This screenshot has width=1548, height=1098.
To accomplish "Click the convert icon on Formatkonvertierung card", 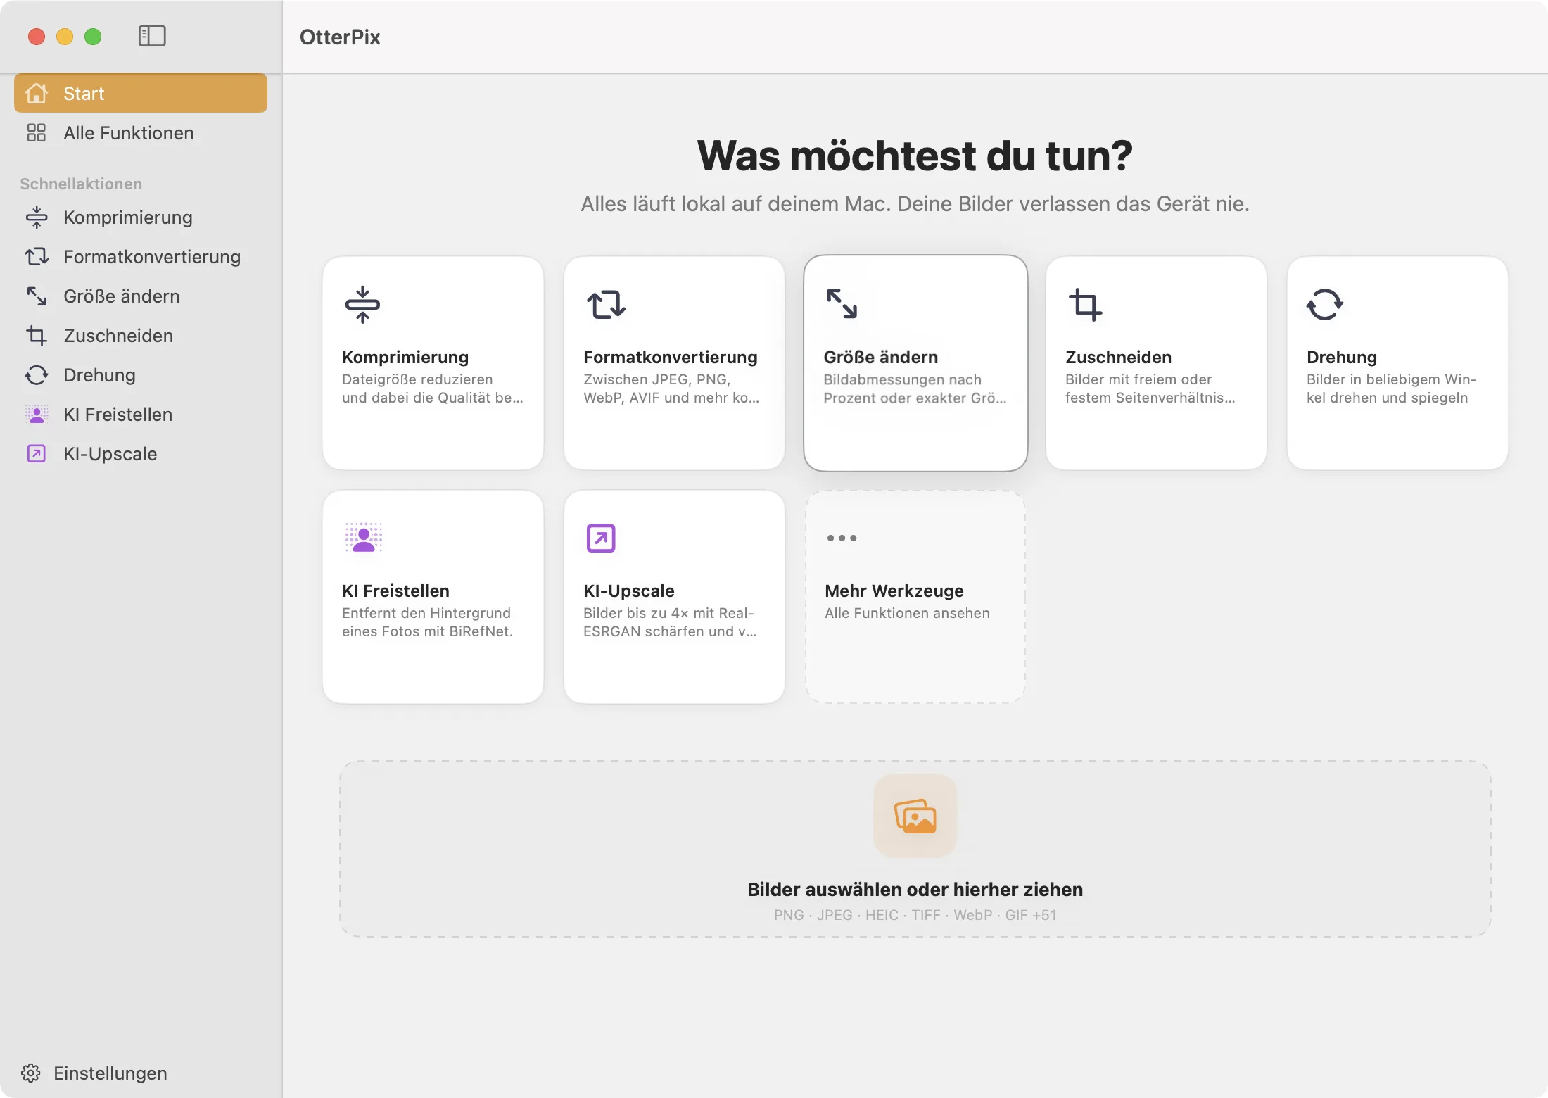I will click(606, 304).
